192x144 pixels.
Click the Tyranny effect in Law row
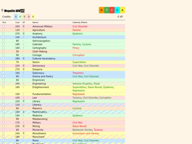click(77, 98)
